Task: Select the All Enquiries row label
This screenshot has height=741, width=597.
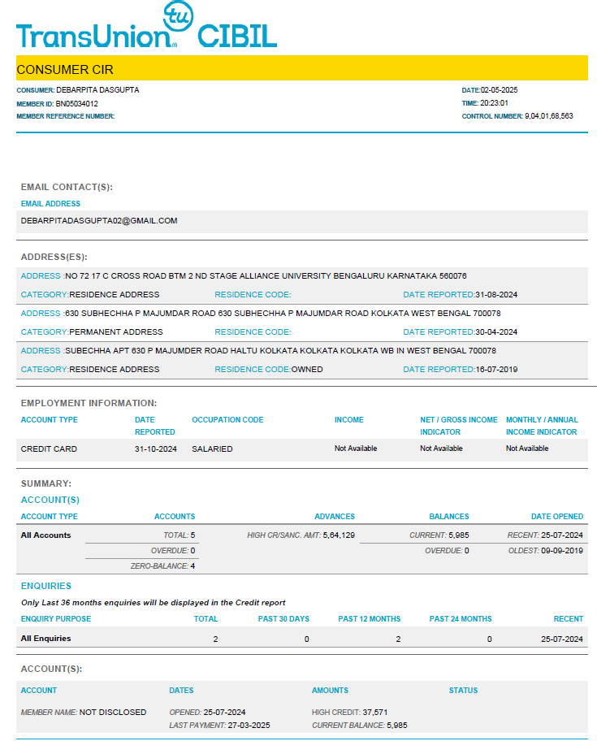Action: [45, 638]
